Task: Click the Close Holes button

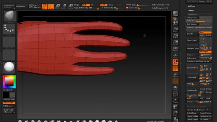Action: [x=192, y=116]
